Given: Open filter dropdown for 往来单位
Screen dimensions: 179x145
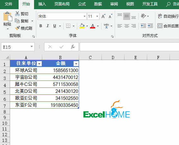Looking at the screenshot, I should (39, 64).
